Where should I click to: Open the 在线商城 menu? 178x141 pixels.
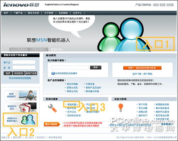pyautogui.click(x=63, y=13)
